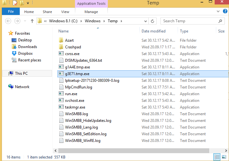Viewport: 229px width, 161px height.
Task: Click the Properties icon in quick access toolbar
Action: (x=15, y=3)
